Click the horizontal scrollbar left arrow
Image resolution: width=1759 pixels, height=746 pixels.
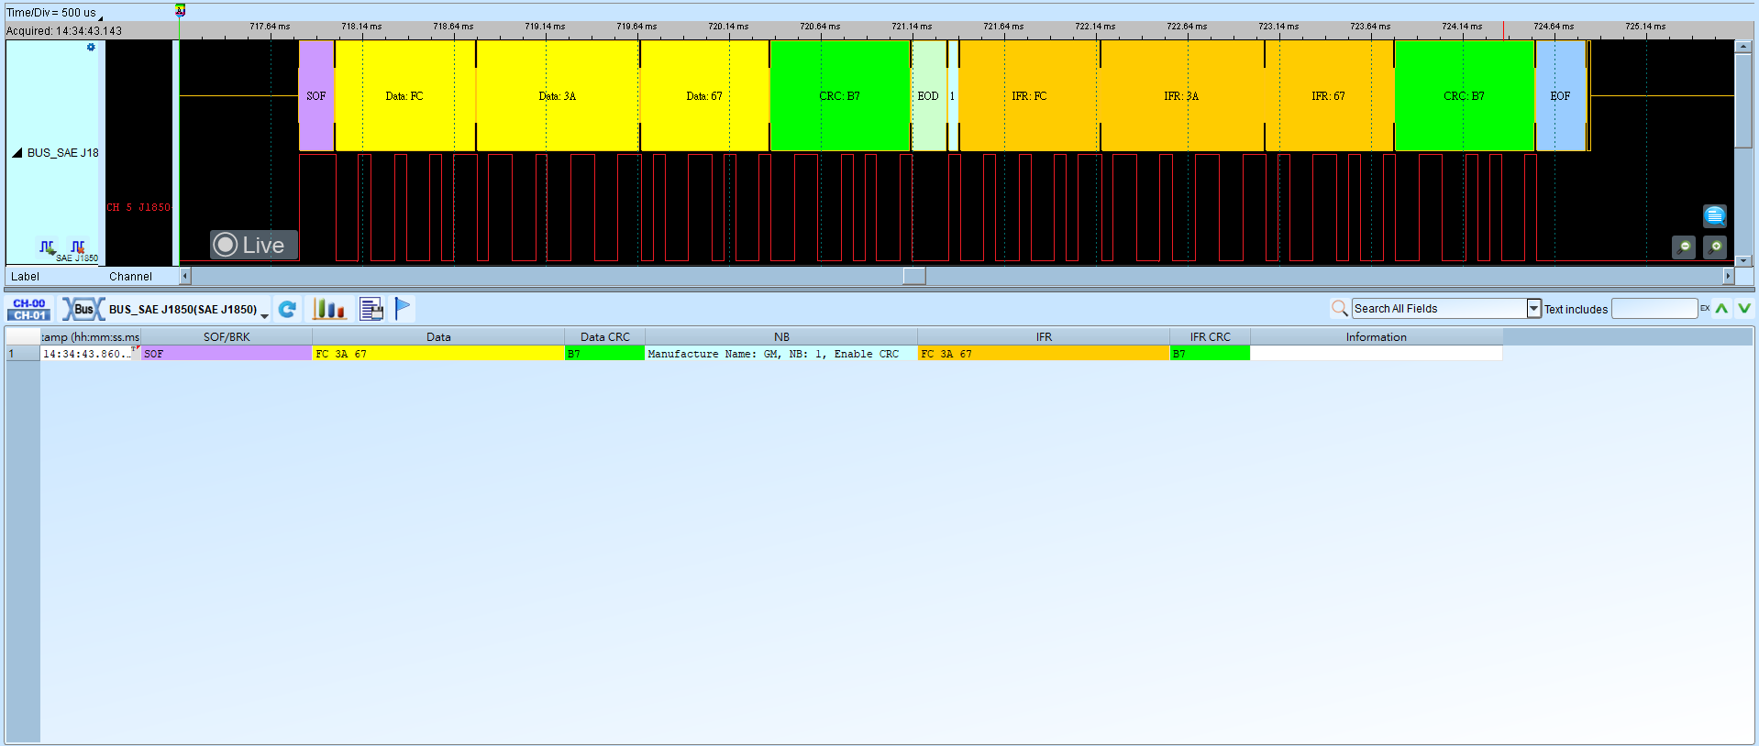point(185,276)
